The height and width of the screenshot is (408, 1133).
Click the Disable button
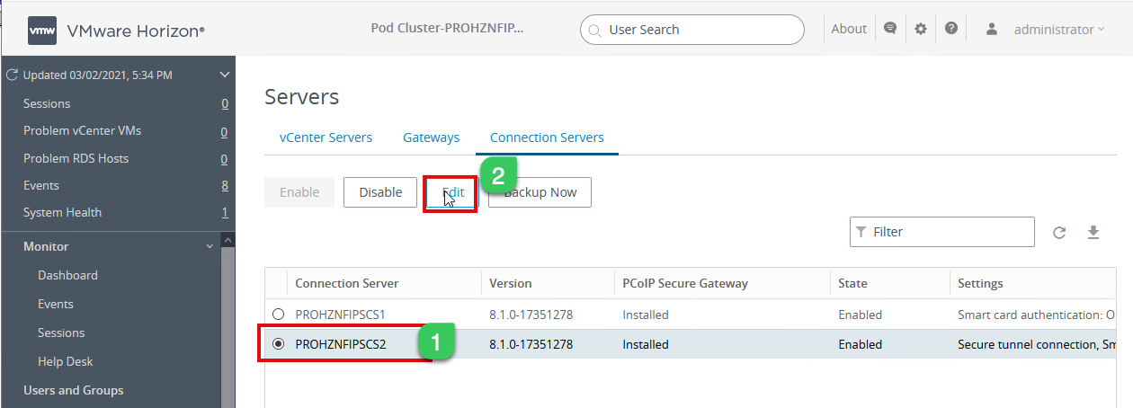tap(380, 192)
